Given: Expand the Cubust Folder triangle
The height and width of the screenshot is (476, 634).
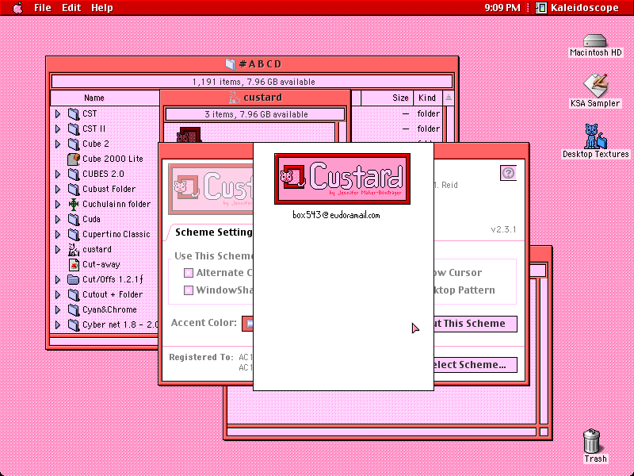Looking at the screenshot, I should [58, 189].
